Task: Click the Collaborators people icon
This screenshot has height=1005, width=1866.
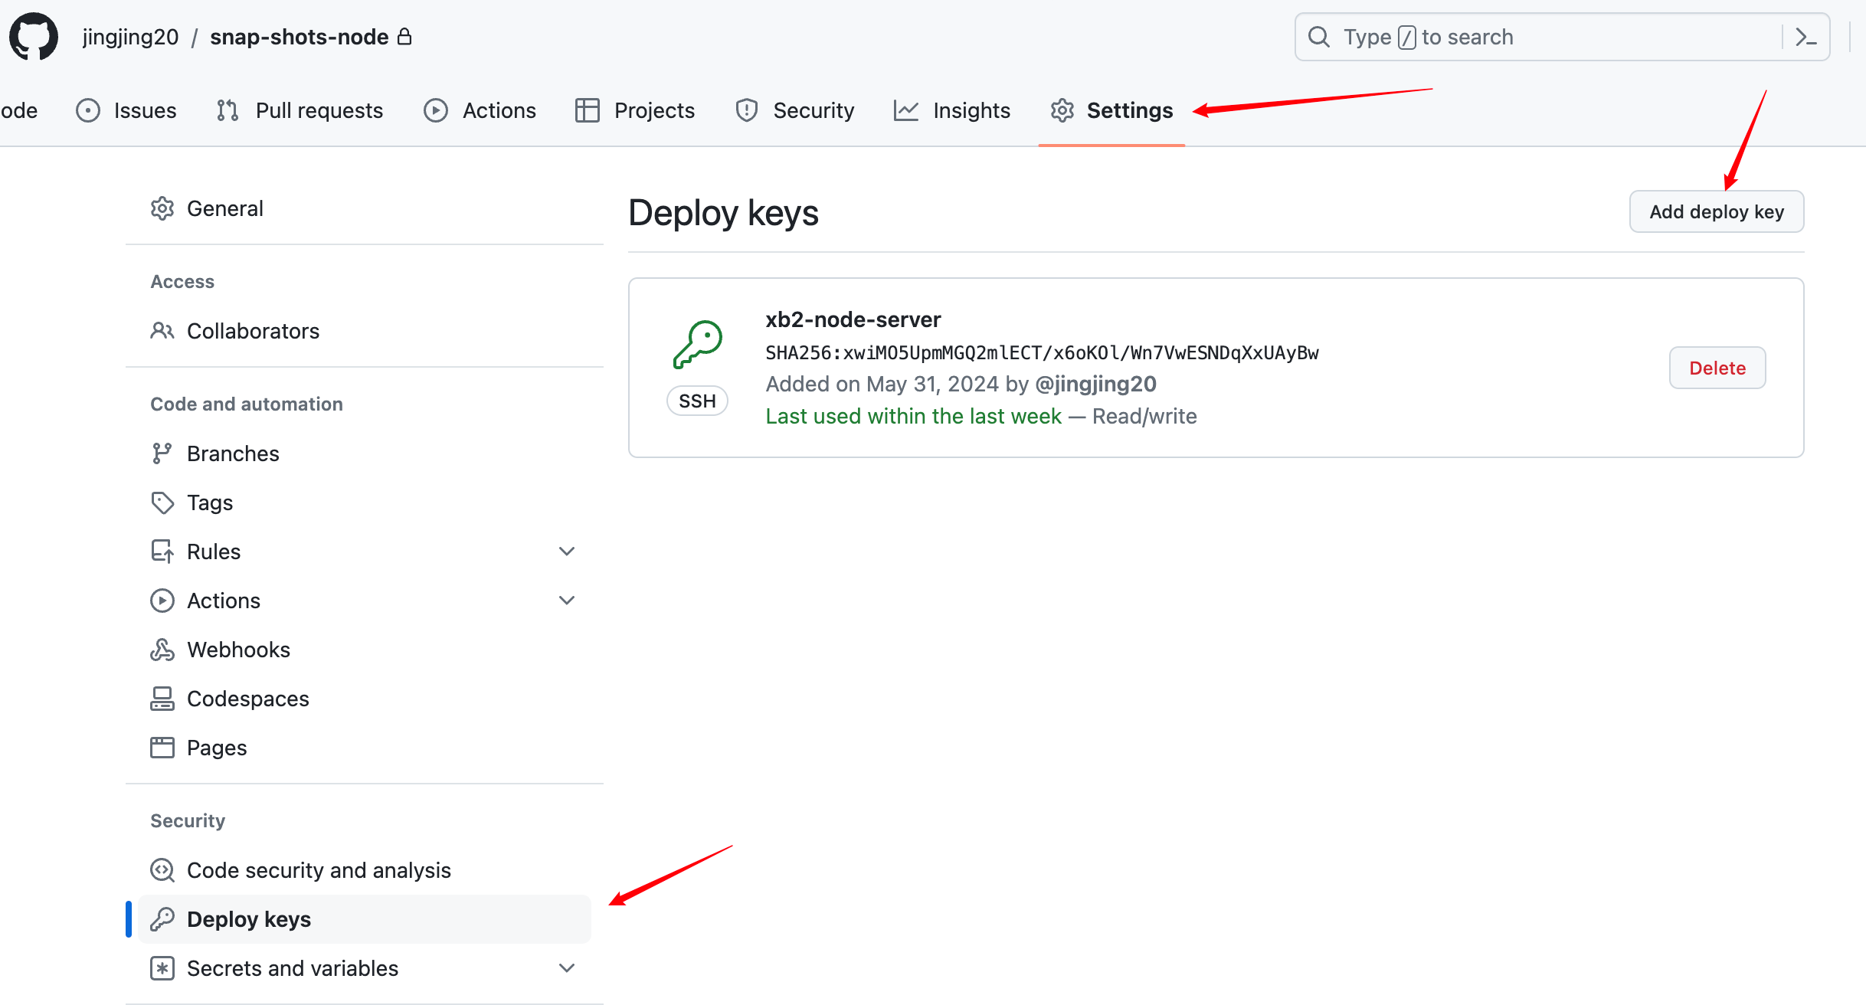Action: click(162, 331)
